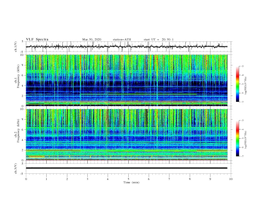Click the "10" kHz tick of ch.1 spectrogram
This screenshot has height=201, width=260.
22,55
